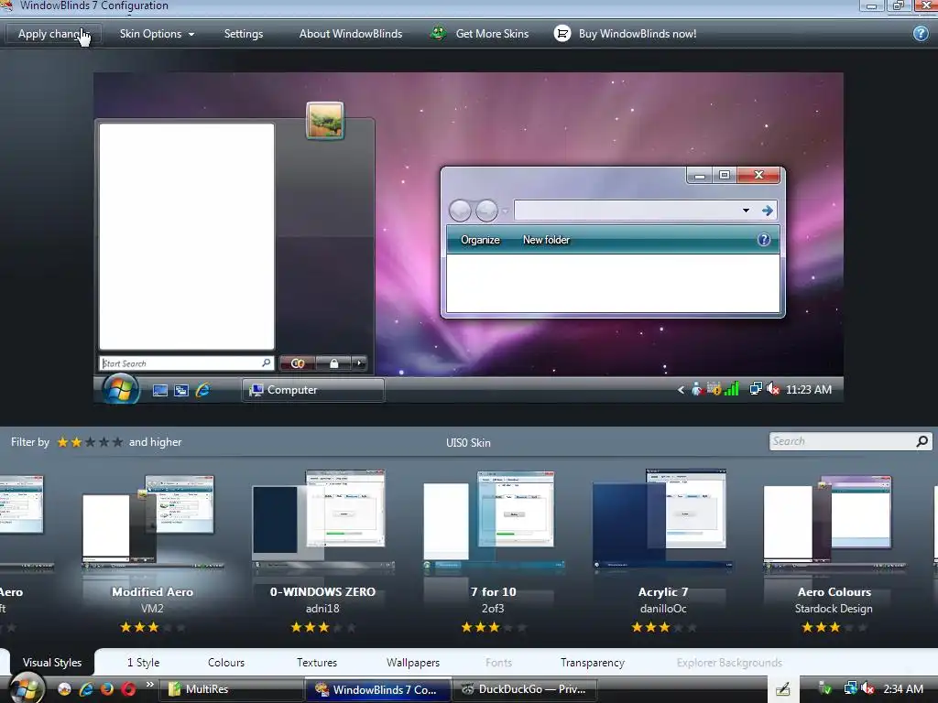Open the blue help question mark icon
Viewport: 938px width, 703px height.
(921, 34)
